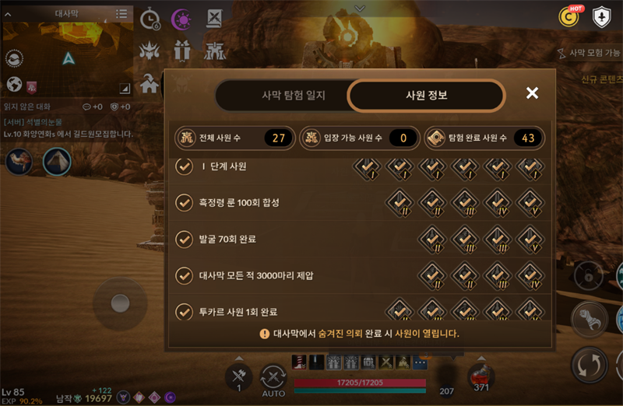The height and width of the screenshot is (406, 623).
Task: Tap the purple moon sun icon
Action: [181, 19]
